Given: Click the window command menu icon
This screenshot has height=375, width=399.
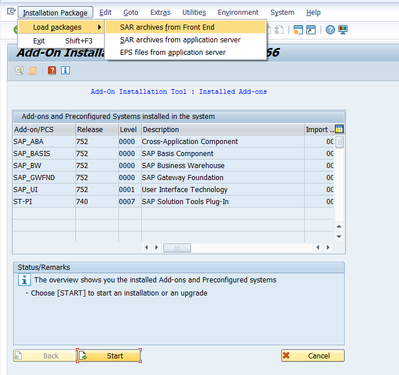Looking at the screenshot, I should click(x=11, y=11).
